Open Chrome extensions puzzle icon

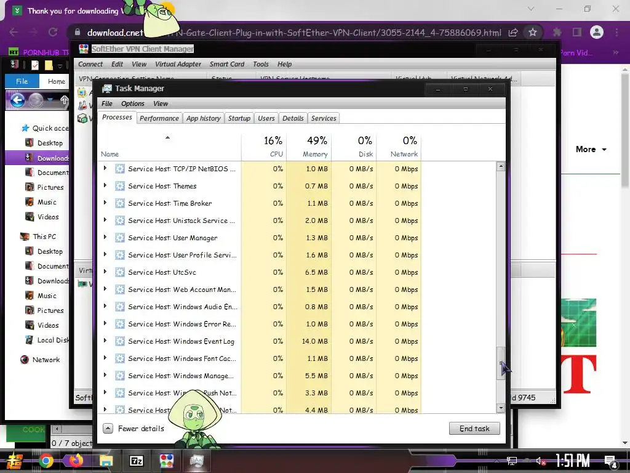point(557,32)
